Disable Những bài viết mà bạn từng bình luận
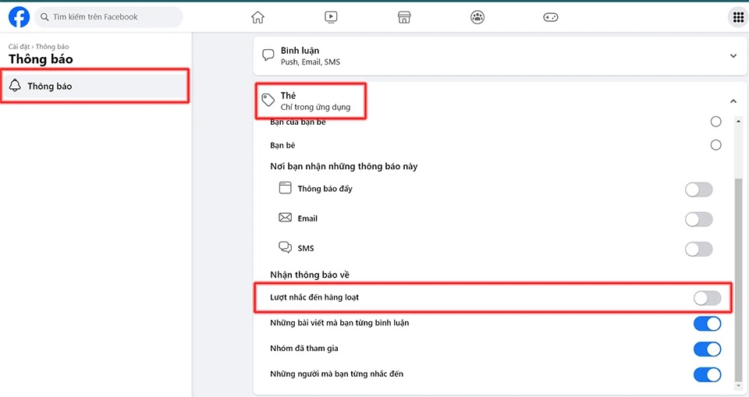 click(x=708, y=324)
